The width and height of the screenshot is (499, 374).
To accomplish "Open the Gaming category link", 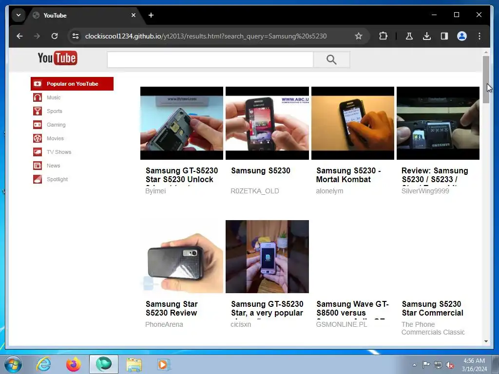I will coord(56,125).
